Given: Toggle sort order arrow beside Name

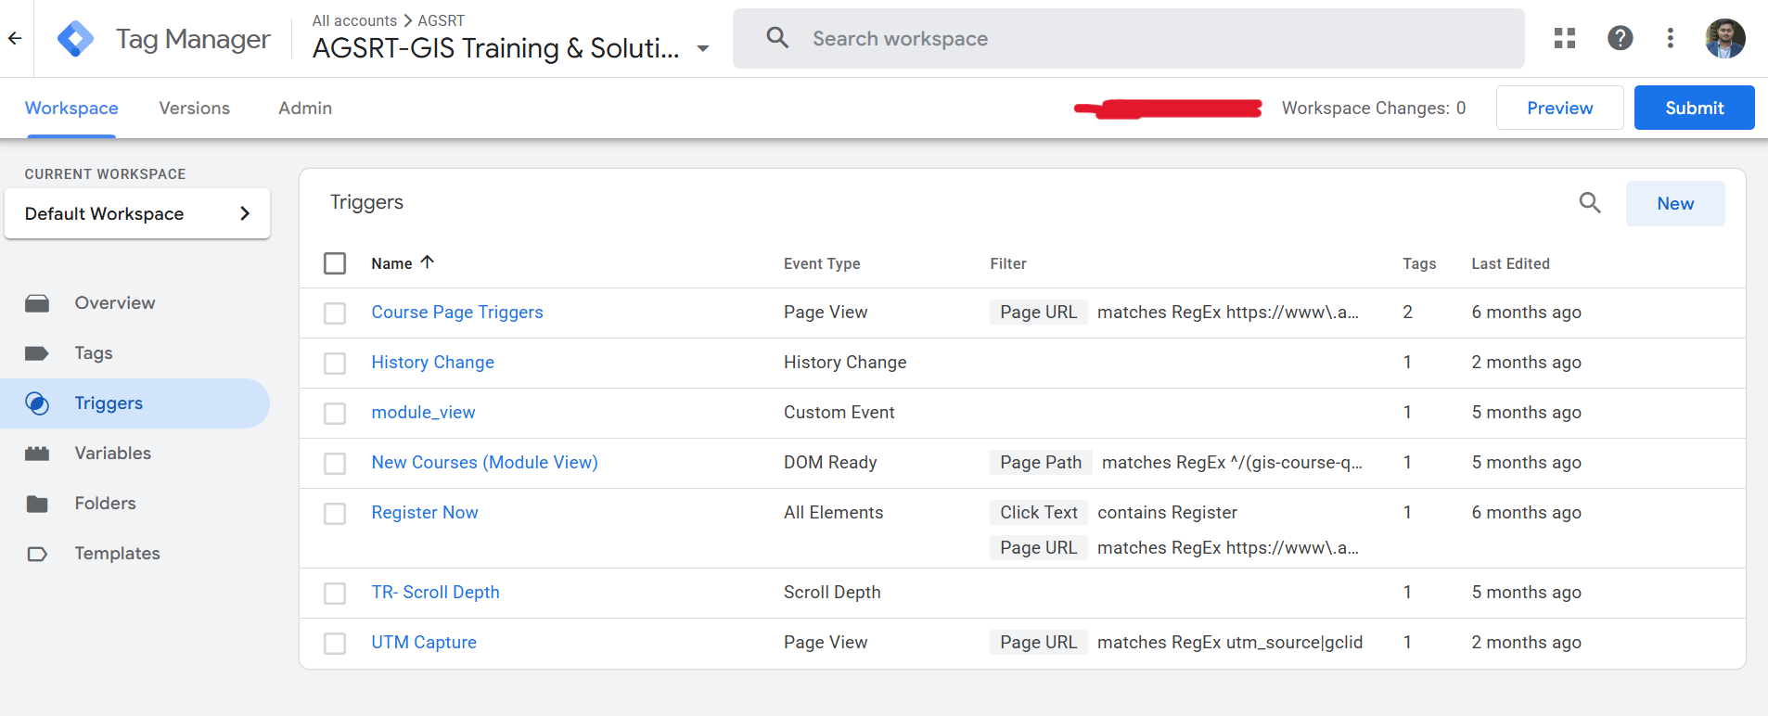Looking at the screenshot, I should [x=428, y=262].
